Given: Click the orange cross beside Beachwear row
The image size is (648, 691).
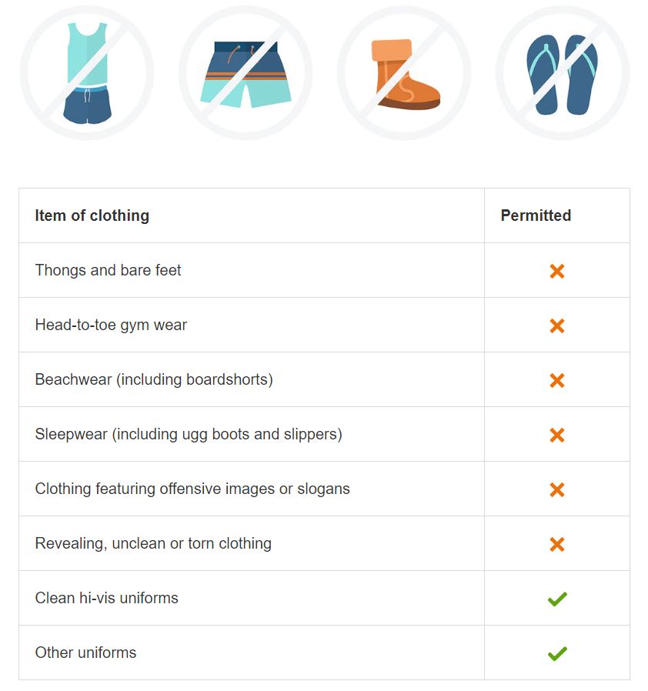Looking at the screenshot, I should (x=557, y=380).
